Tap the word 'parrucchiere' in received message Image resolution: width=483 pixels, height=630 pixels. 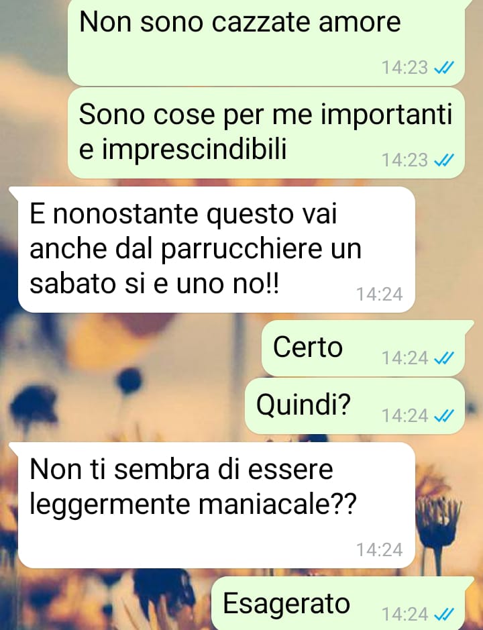click(241, 250)
